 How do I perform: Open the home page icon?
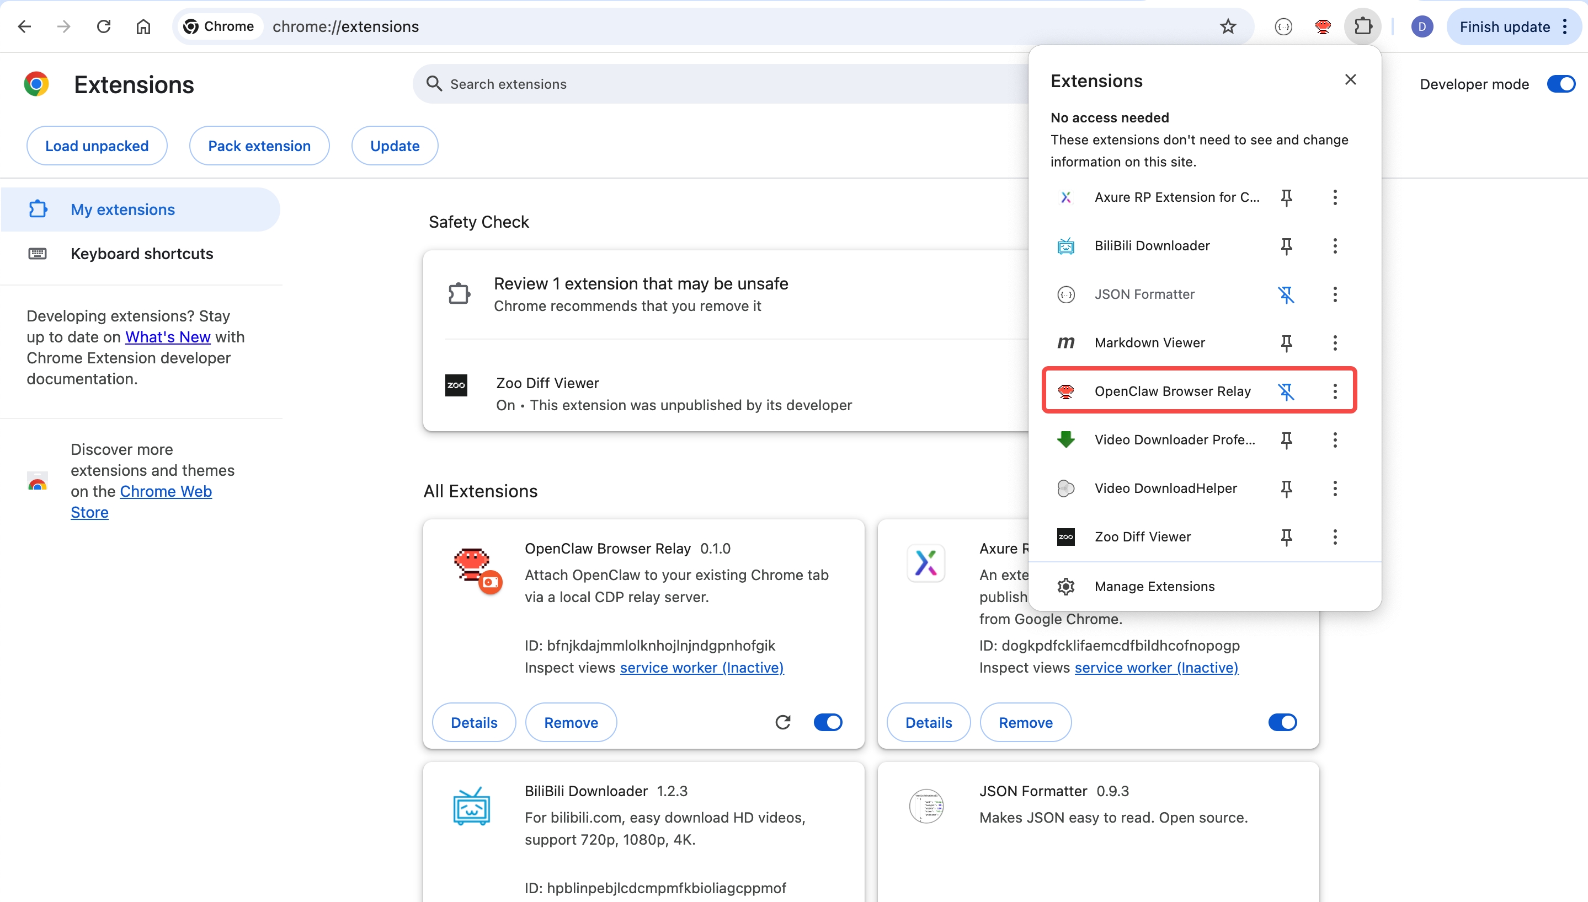point(143,26)
